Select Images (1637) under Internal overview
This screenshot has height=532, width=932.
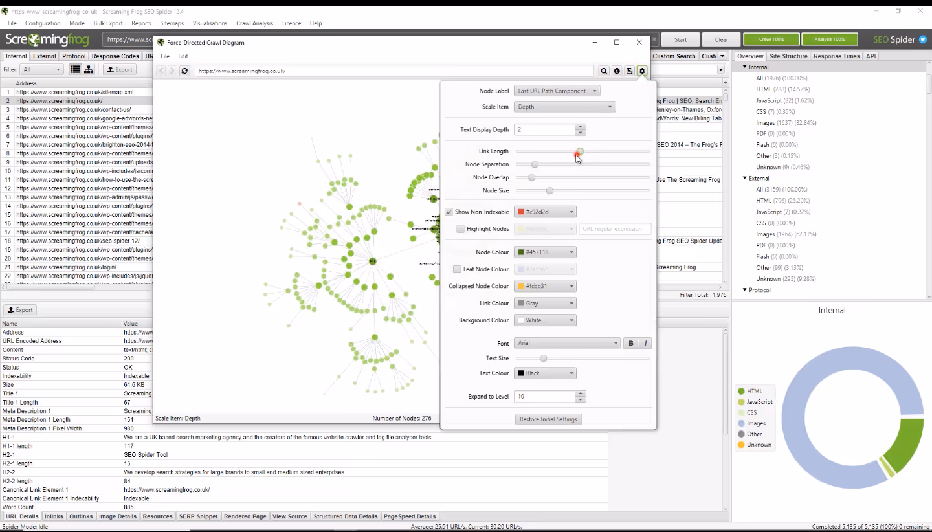tap(786, 122)
